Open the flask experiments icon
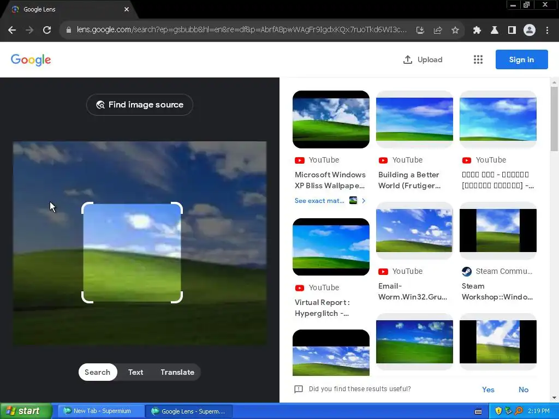 pos(495,31)
